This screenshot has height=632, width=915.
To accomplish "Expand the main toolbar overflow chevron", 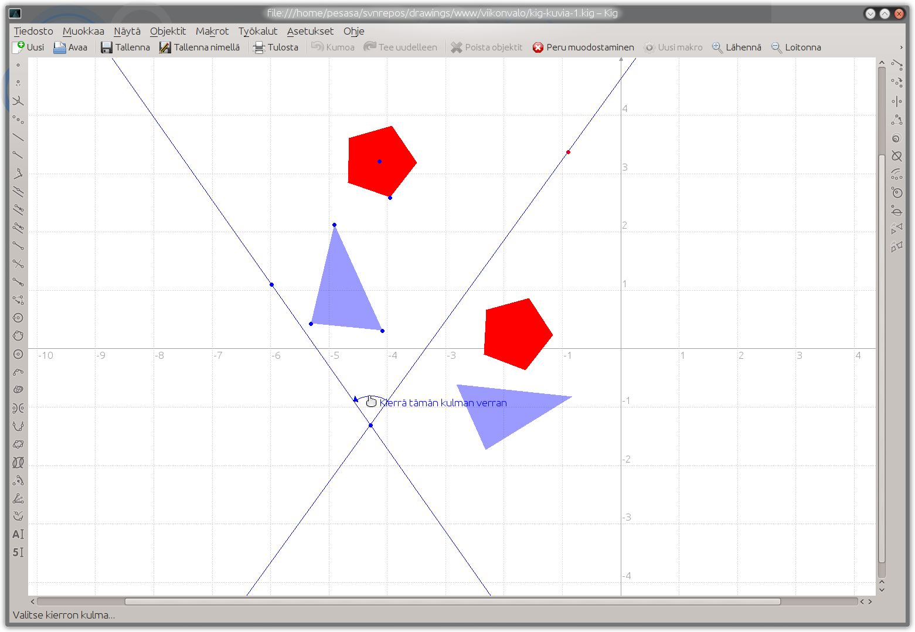I will (x=901, y=47).
